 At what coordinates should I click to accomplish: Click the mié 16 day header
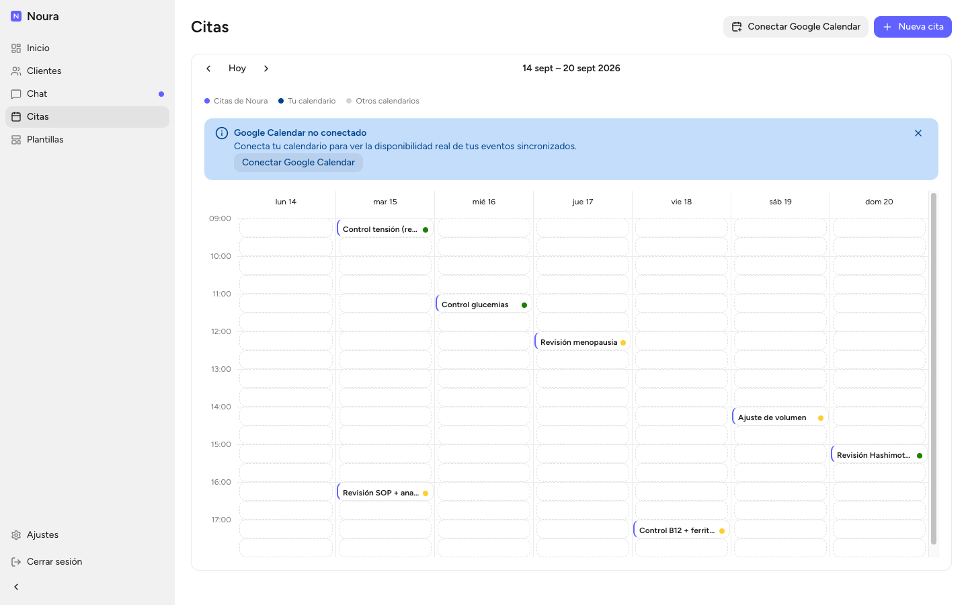coord(484,202)
